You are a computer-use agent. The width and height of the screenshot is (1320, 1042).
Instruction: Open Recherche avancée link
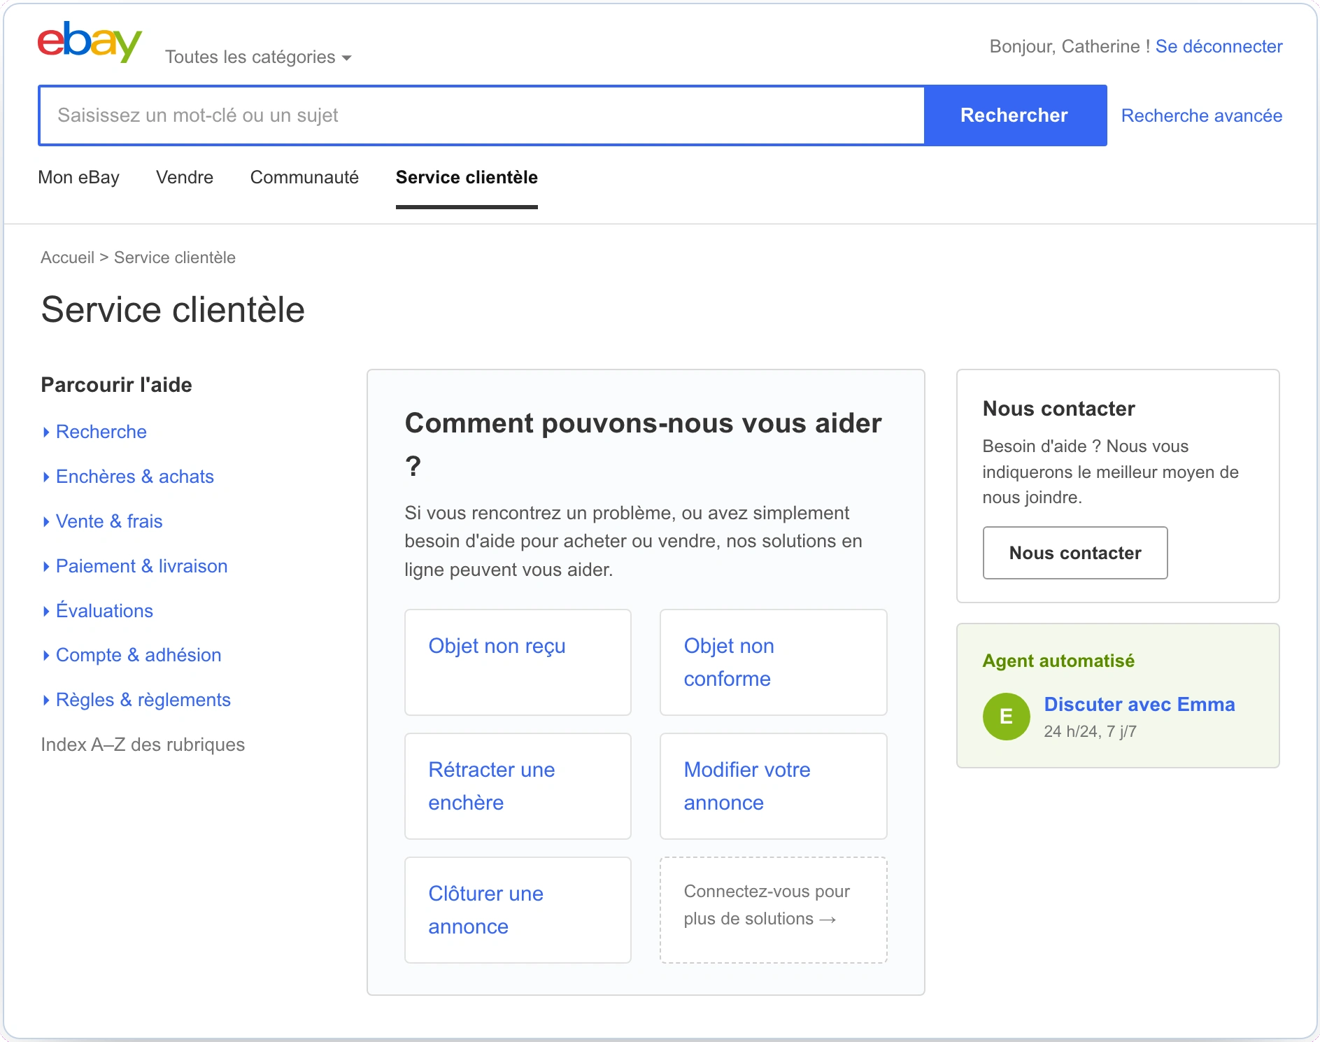[x=1201, y=115]
